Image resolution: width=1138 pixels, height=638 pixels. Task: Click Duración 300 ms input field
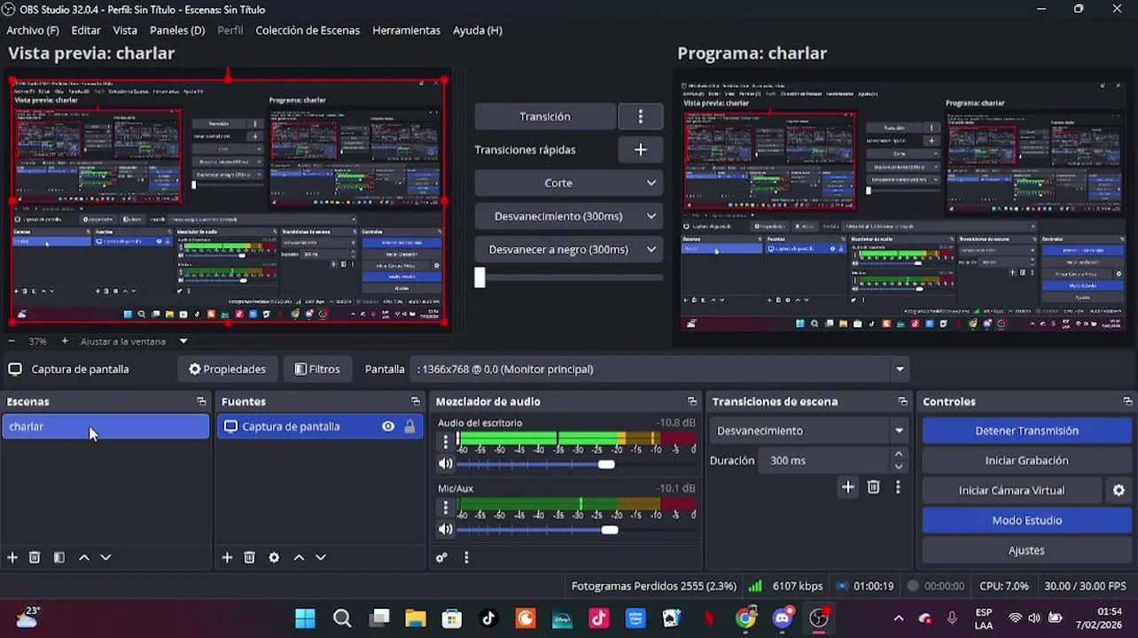pyautogui.click(x=824, y=461)
